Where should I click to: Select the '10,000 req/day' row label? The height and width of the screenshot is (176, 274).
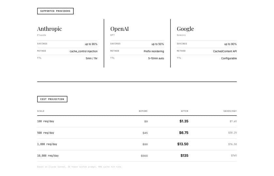48,156
